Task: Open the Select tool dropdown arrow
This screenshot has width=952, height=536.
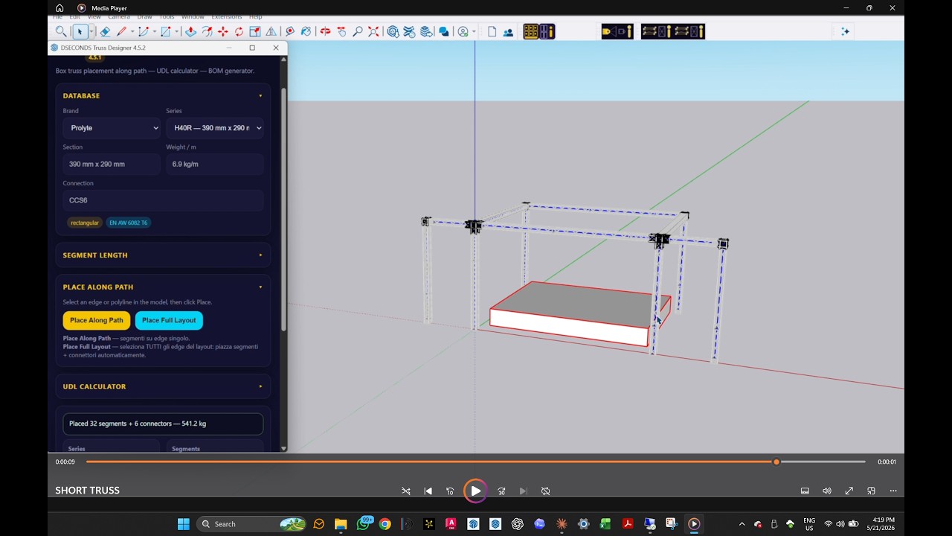Action: coord(91,31)
